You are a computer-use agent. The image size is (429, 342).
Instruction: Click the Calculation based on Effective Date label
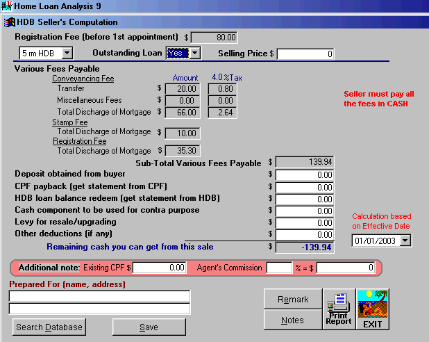tap(381, 221)
